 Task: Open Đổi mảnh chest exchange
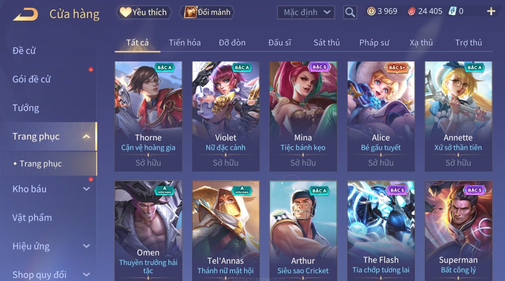click(x=207, y=12)
